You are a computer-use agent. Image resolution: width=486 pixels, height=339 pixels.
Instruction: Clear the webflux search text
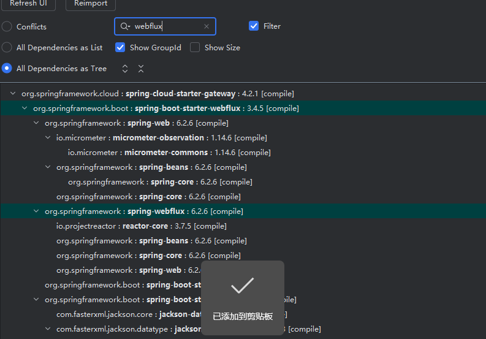(207, 26)
